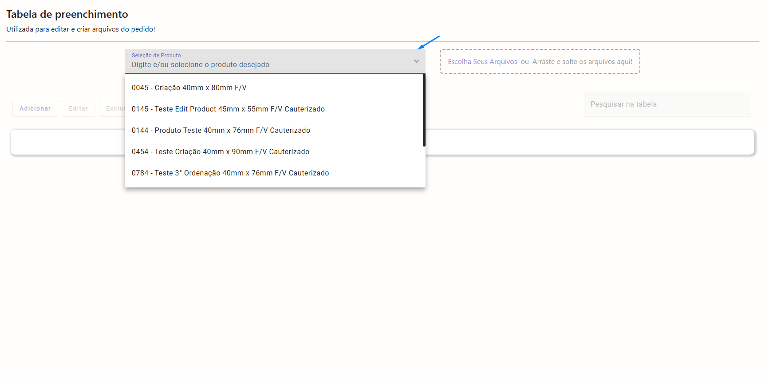
Task: Open the Escolha Seus Arquivos file picker link
Action: (482, 62)
